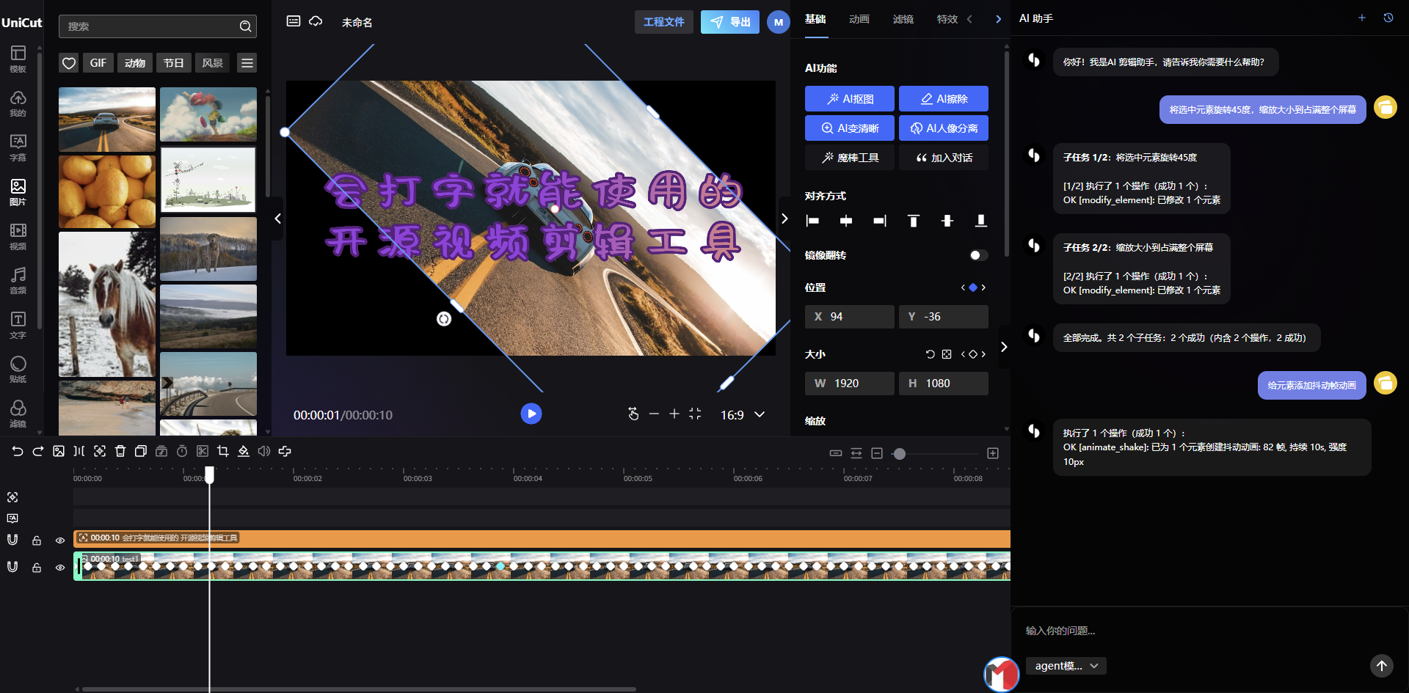Click the AI抠图 cutout button
The image size is (1409, 693).
coord(850,99)
